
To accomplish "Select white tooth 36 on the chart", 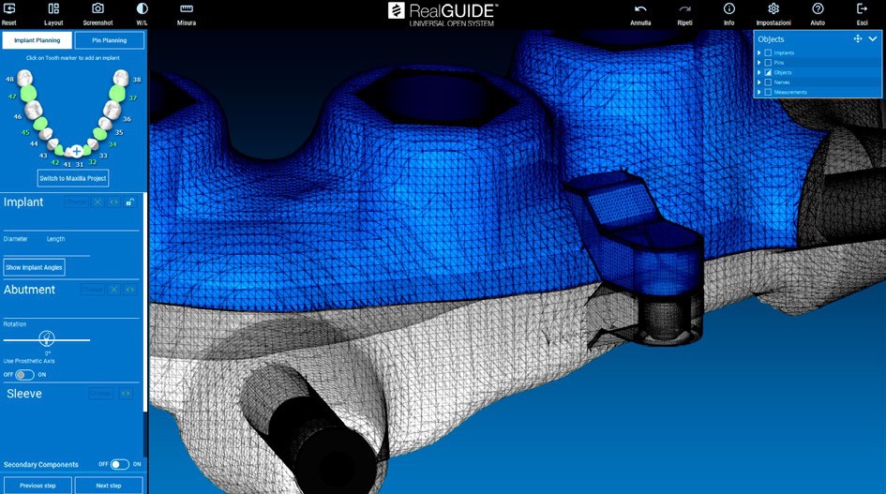I will pos(112,109).
